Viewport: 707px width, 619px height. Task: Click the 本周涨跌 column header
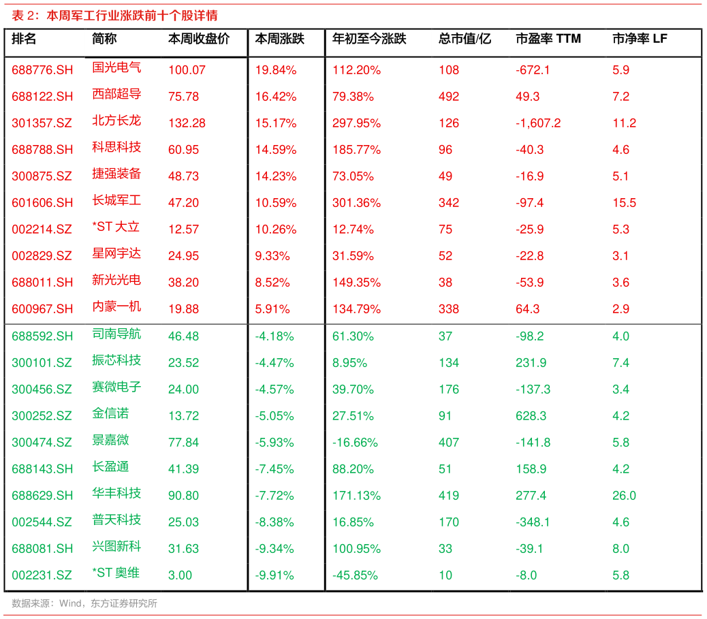[280, 39]
